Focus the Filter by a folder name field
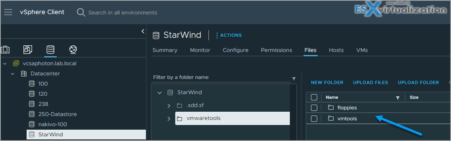Image resolution: width=451 pixels, height=141 pixels. pos(221,78)
